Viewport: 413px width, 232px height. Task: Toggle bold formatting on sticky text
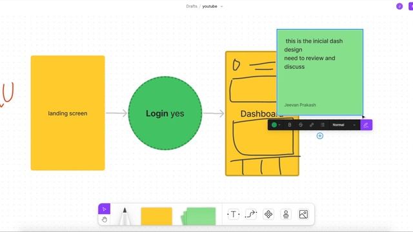[290, 125]
